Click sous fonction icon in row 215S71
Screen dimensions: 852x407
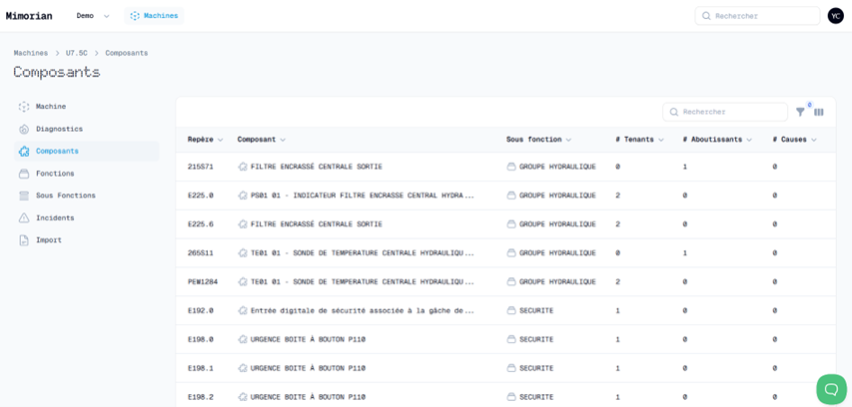(x=511, y=167)
